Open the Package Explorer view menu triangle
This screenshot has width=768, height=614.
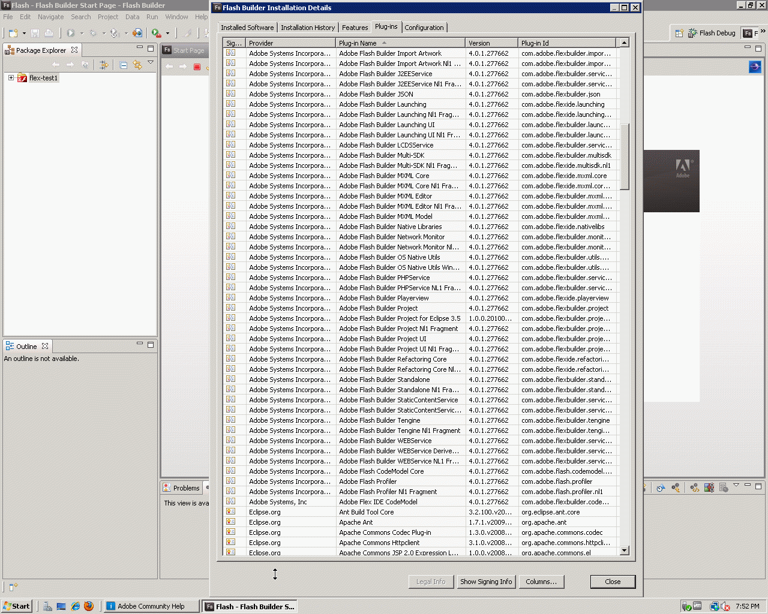pyautogui.click(x=151, y=62)
